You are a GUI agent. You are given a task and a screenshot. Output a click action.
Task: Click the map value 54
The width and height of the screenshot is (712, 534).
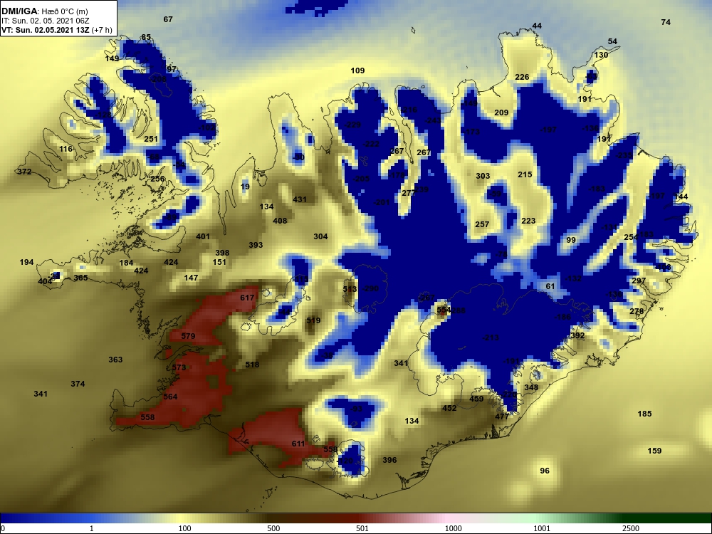pyautogui.click(x=612, y=41)
